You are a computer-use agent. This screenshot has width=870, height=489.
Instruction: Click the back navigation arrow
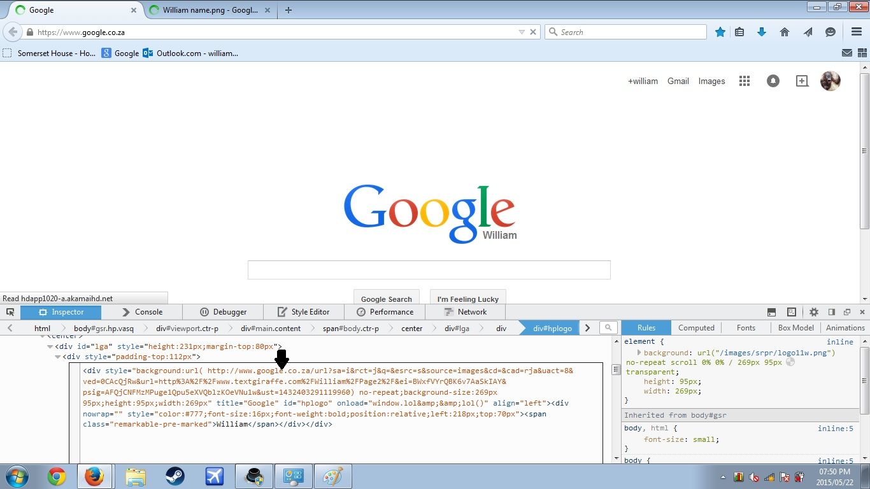point(13,32)
